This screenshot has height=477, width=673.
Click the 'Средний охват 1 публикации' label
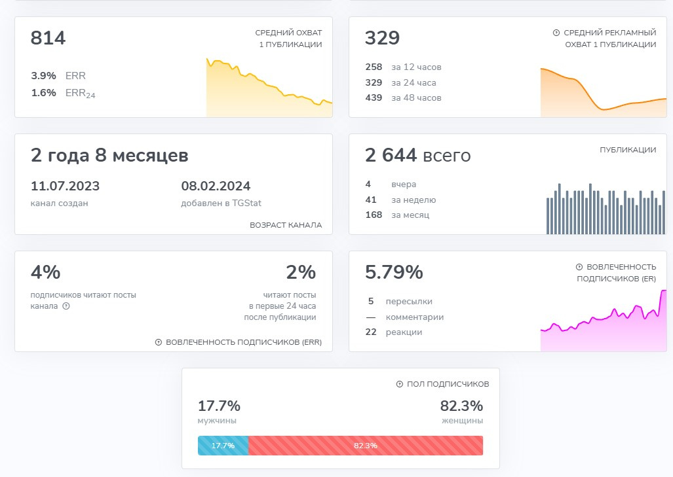(288, 39)
